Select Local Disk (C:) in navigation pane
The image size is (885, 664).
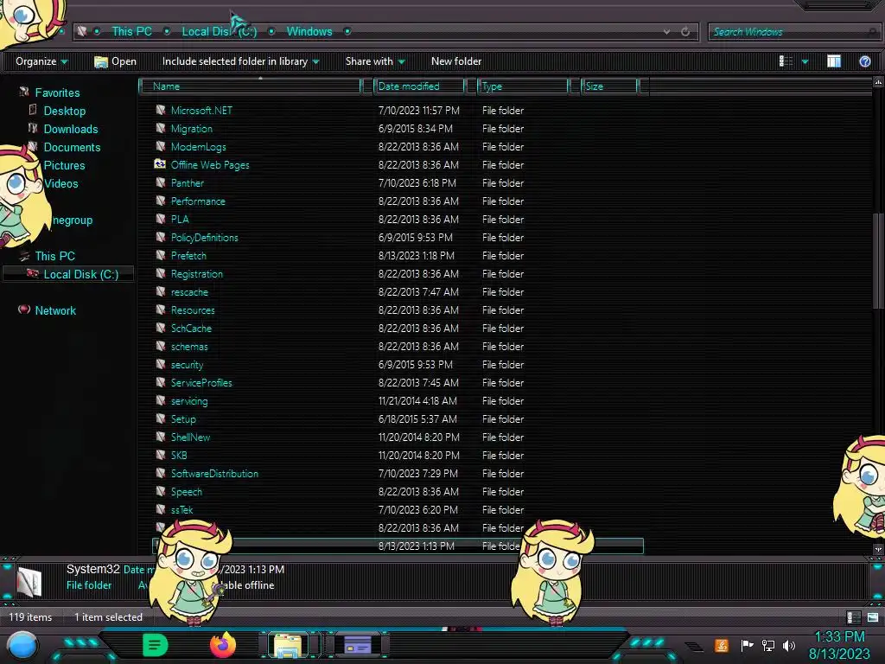[x=80, y=274]
